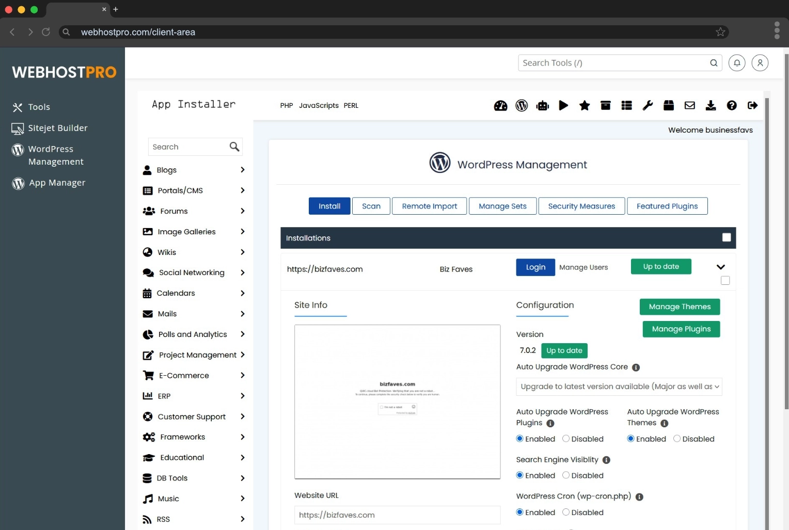Tick the bizfaves.com installation row checkbox
The height and width of the screenshot is (530, 789).
(725, 280)
